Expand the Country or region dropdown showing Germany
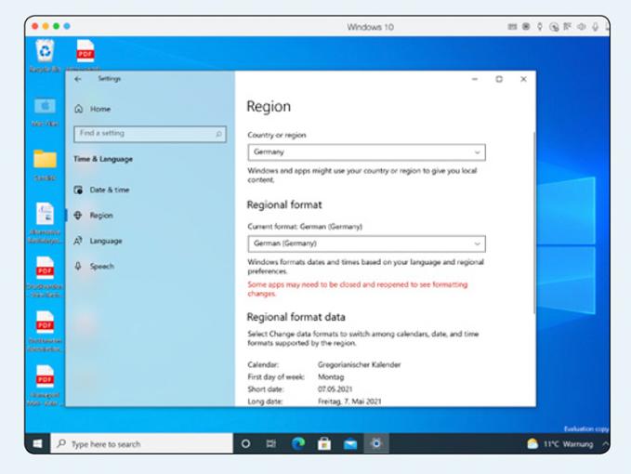The width and height of the screenshot is (631, 474). (x=366, y=152)
